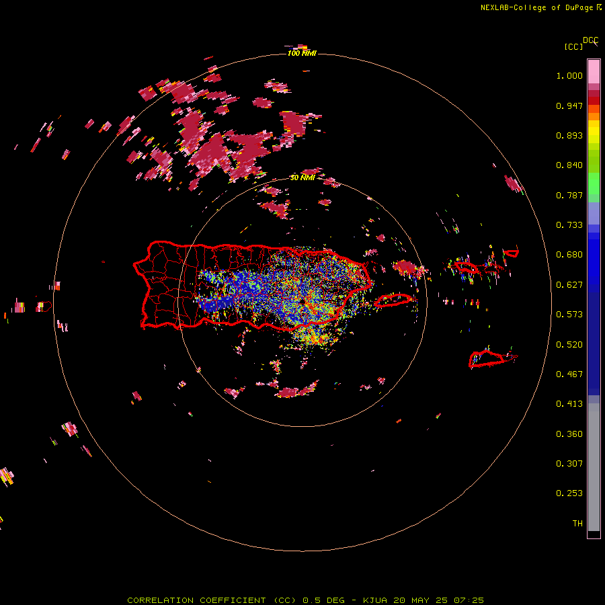
Task: Click the 0.253 legend value
Action: coord(569,493)
